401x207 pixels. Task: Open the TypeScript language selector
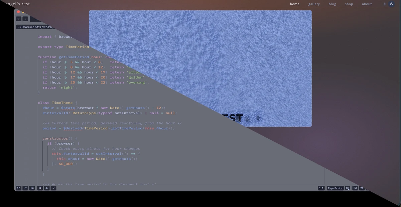(x=335, y=188)
